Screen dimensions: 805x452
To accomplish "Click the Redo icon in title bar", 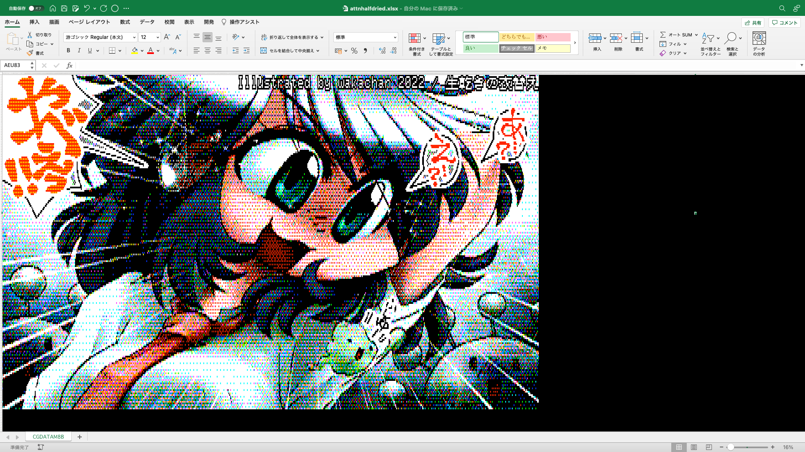I will tap(104, 8).
